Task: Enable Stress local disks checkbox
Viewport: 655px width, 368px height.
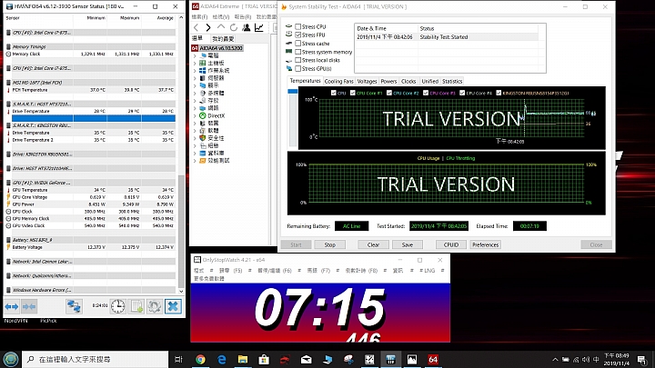Action: (297, 60)
